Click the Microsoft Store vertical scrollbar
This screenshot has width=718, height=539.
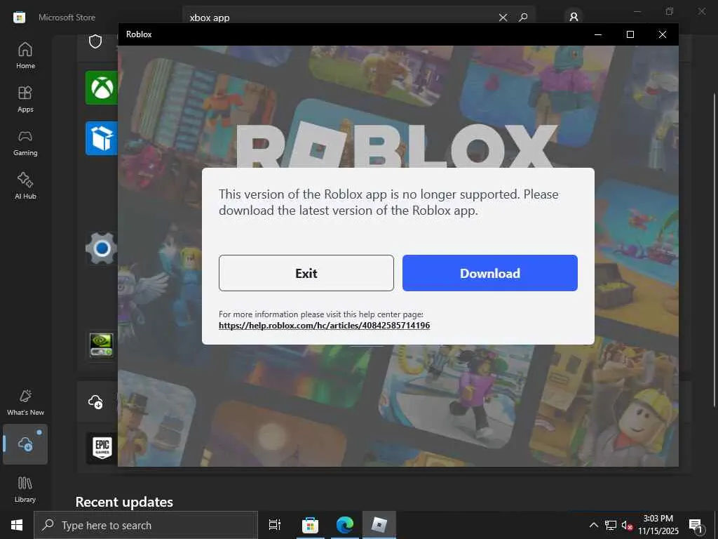[714, 250]
